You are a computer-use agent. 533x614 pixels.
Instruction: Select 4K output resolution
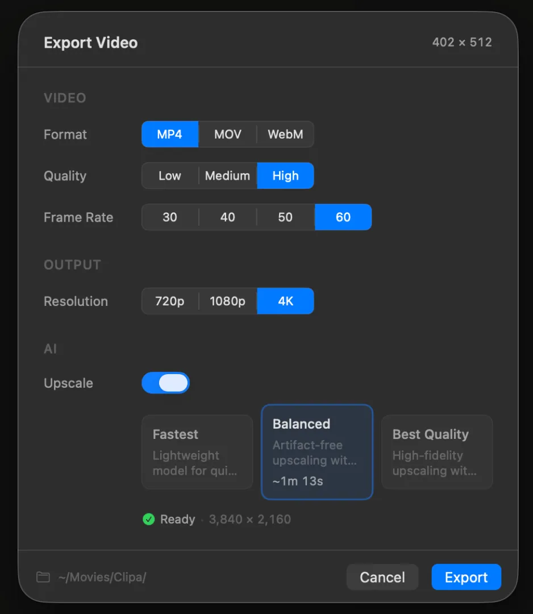pyautogui.click(x=285, y=301)
